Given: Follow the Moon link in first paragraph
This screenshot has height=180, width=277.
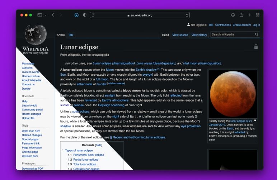Looking at the screenshot, I should (x=110, y=70).
